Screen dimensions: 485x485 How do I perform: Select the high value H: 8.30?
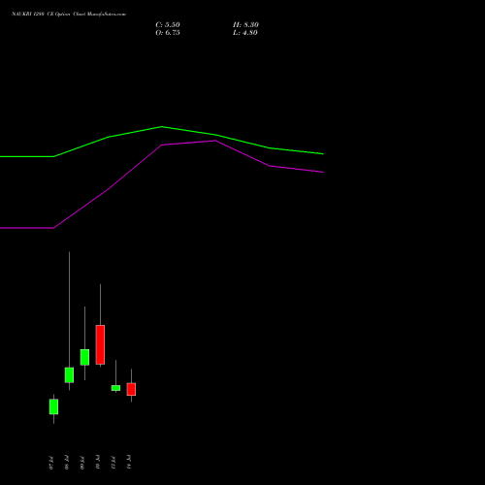pos(245,25)
